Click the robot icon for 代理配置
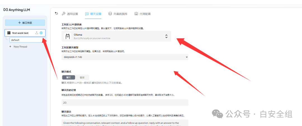 [136, 14]
